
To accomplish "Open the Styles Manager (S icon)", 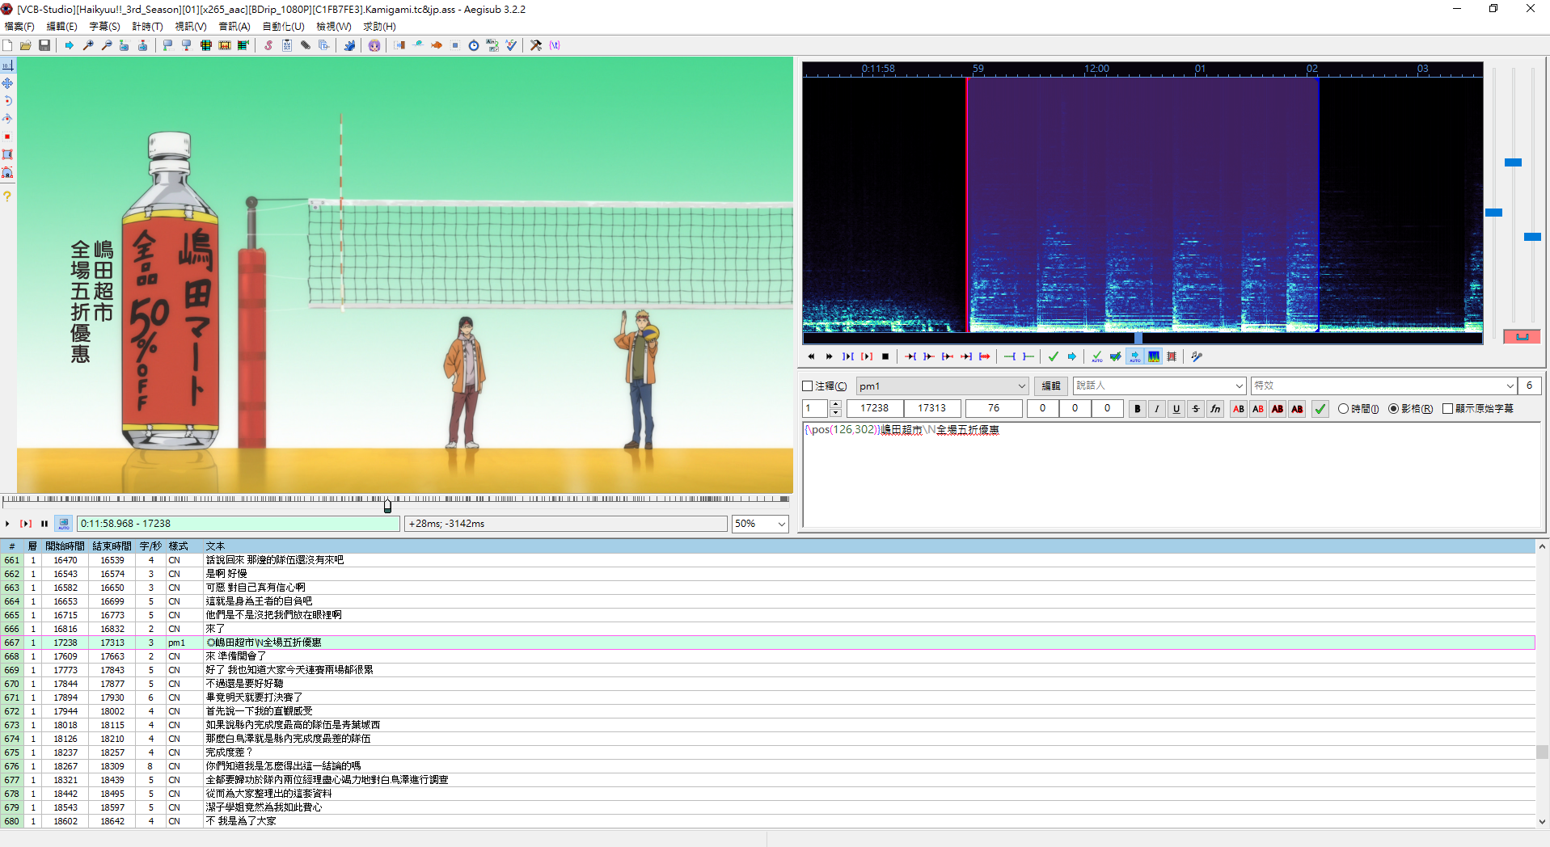I will 268,45.
